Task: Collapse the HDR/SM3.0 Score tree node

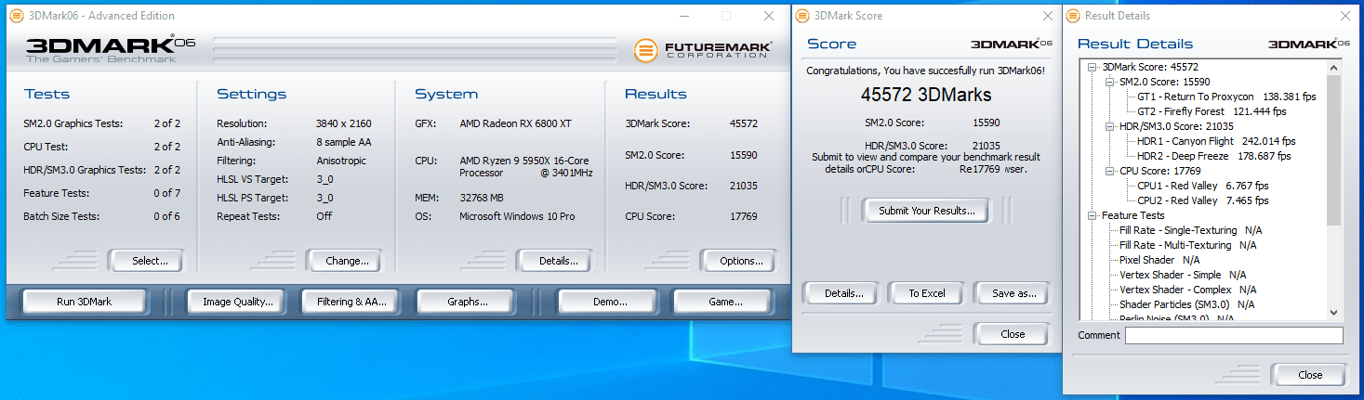Action: tap(1111, 126)
